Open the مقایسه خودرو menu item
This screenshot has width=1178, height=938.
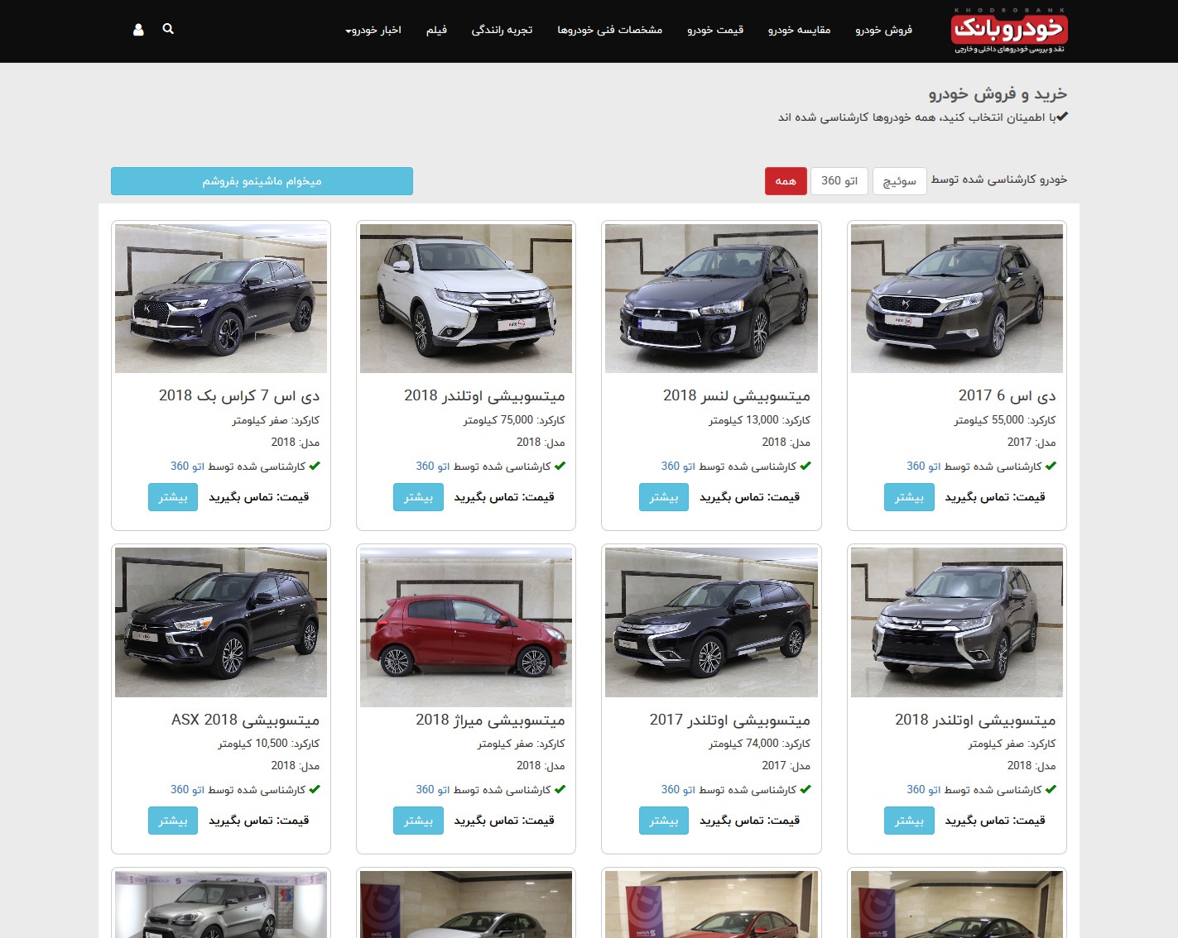[799, 30]
